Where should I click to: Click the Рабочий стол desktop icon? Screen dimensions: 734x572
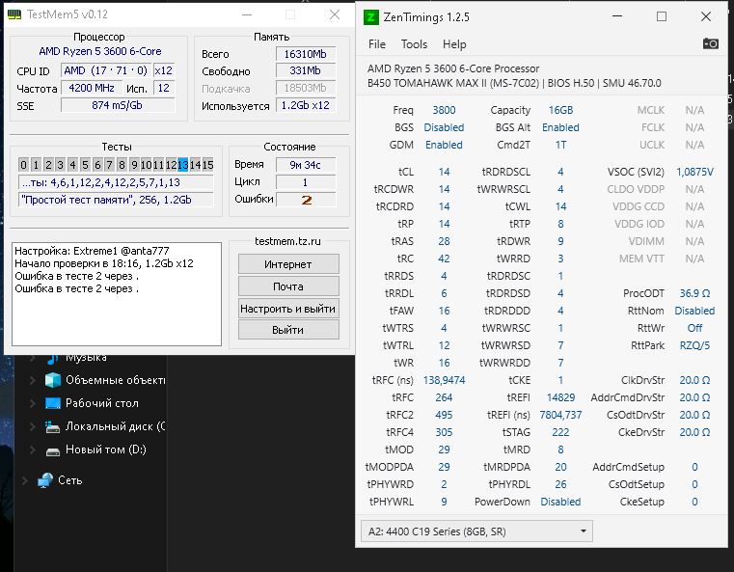click(x=52, y=403)
